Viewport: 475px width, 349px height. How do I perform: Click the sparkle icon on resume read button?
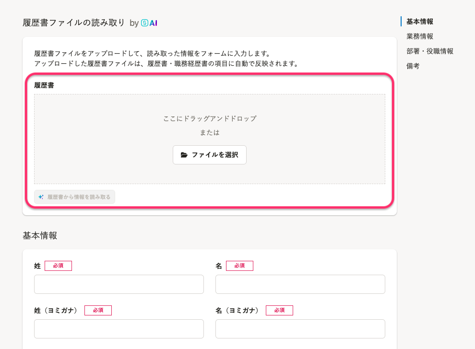click(41, 197)
